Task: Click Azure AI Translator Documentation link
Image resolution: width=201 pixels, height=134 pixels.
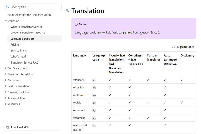Action: [29, 15]
